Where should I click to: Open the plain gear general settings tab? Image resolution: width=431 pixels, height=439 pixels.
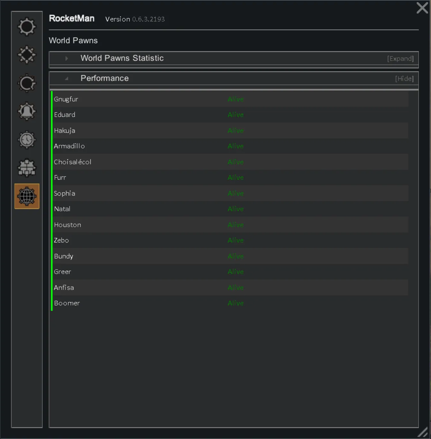click(27, 26)
